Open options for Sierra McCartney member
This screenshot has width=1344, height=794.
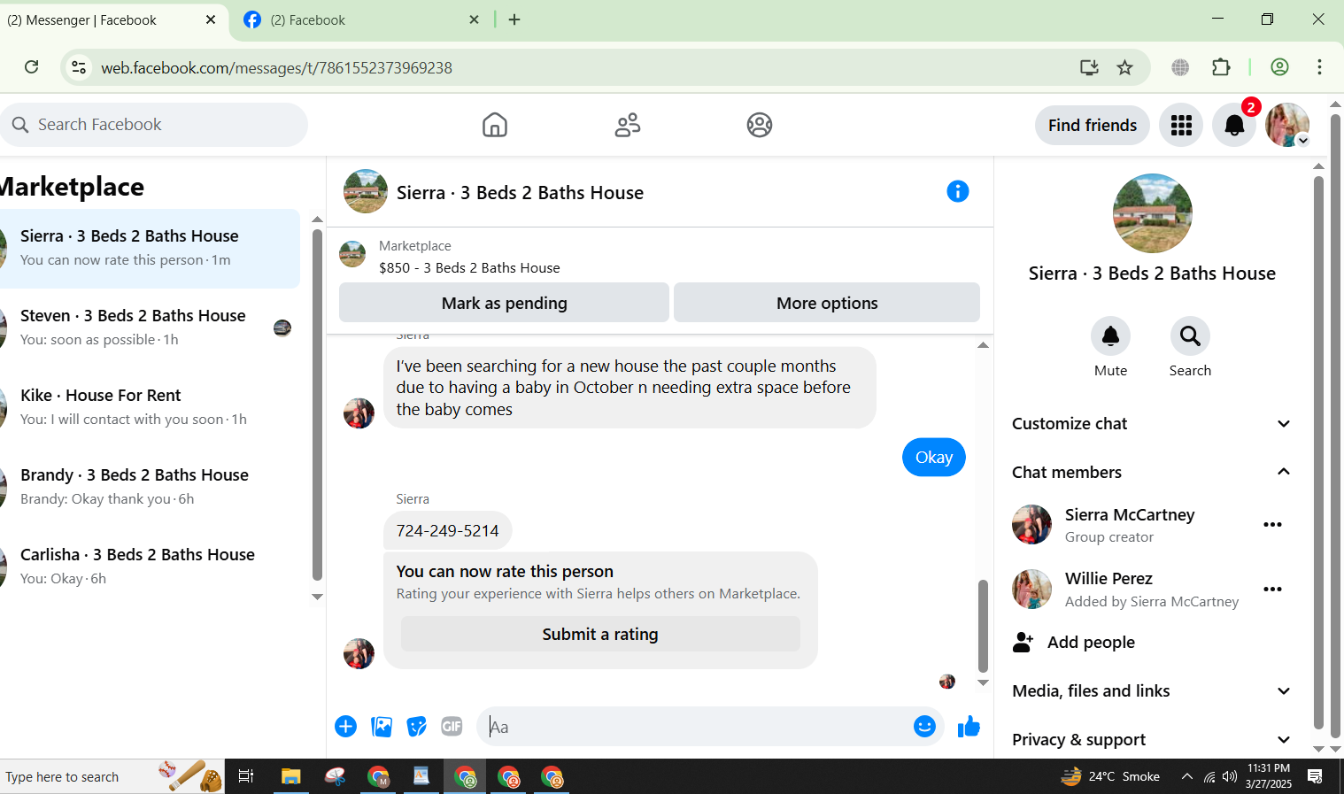click(1272, 525)
